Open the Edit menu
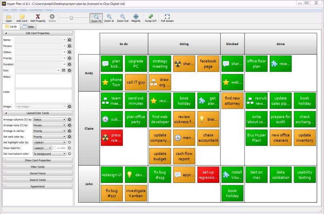Image resolution: width=324 pixels, height=214 pixels. tap(14, 10)
